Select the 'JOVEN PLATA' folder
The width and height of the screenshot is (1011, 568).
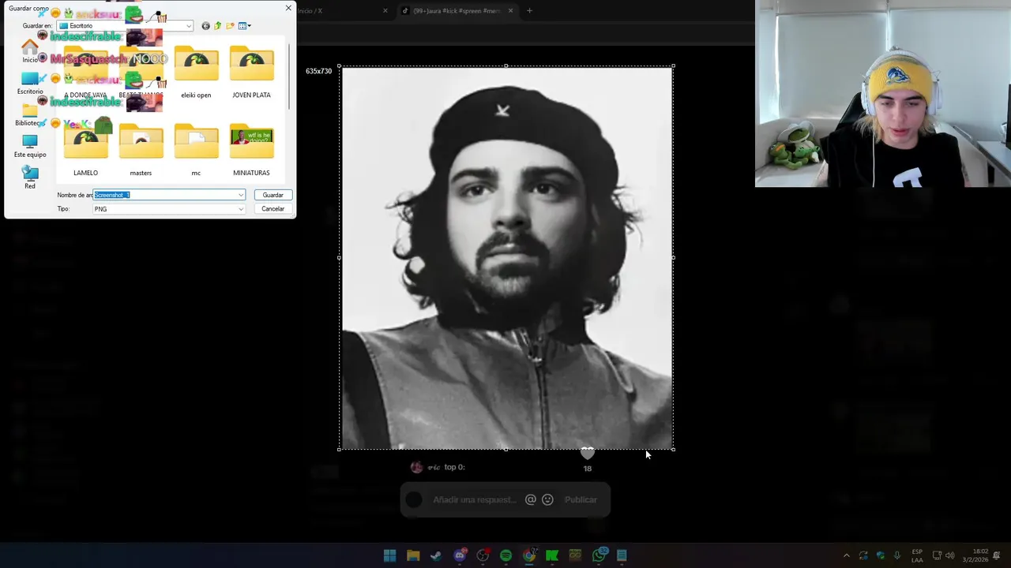(x=251, y=73)
